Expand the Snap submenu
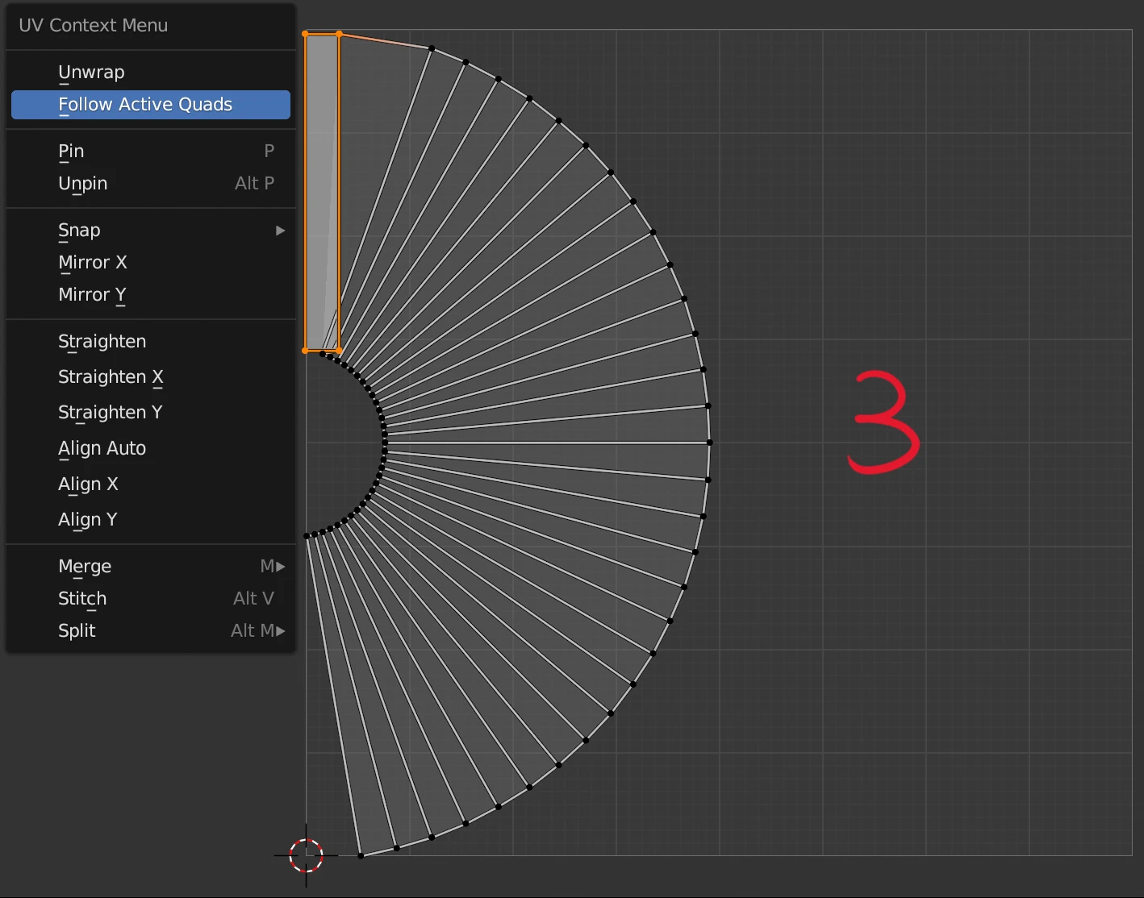Viewport: 1144px width, 898px height. [x=79, y=231]
